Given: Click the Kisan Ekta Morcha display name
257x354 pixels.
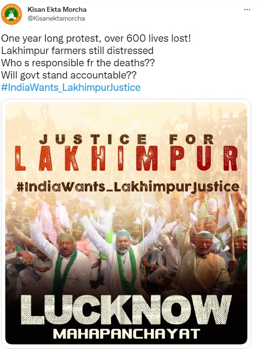Looking at the screenshot, I should tap(57, 9).
